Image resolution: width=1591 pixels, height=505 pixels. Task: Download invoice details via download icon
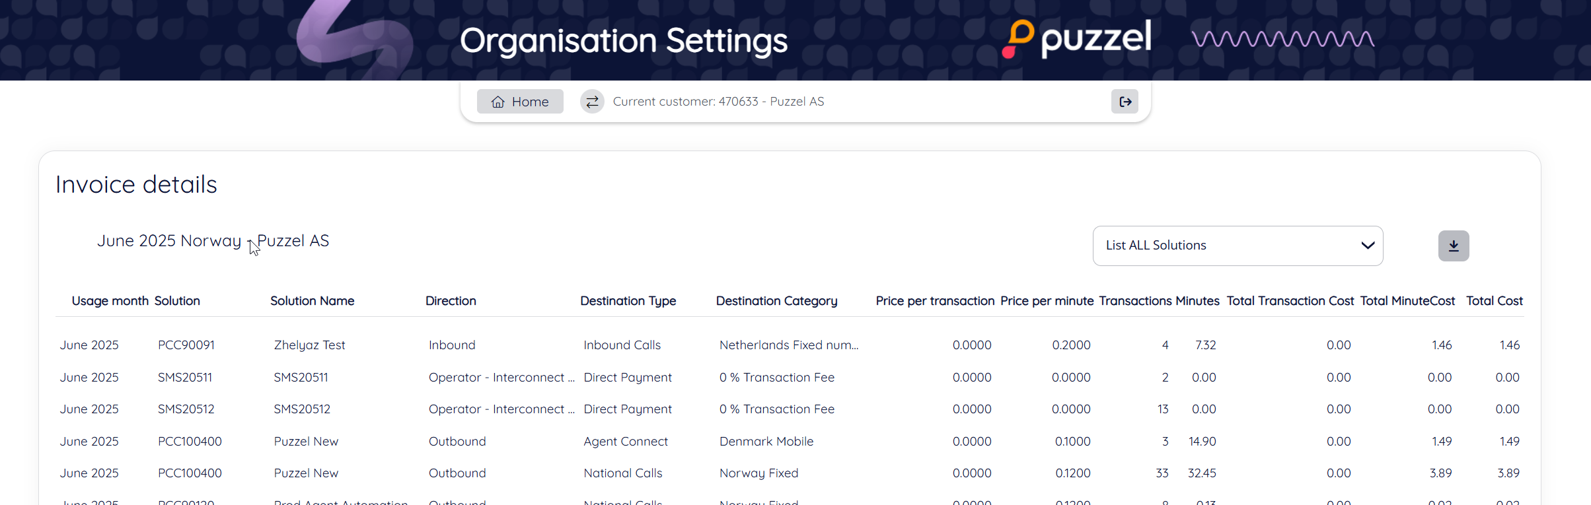(x=1454, y=246)
